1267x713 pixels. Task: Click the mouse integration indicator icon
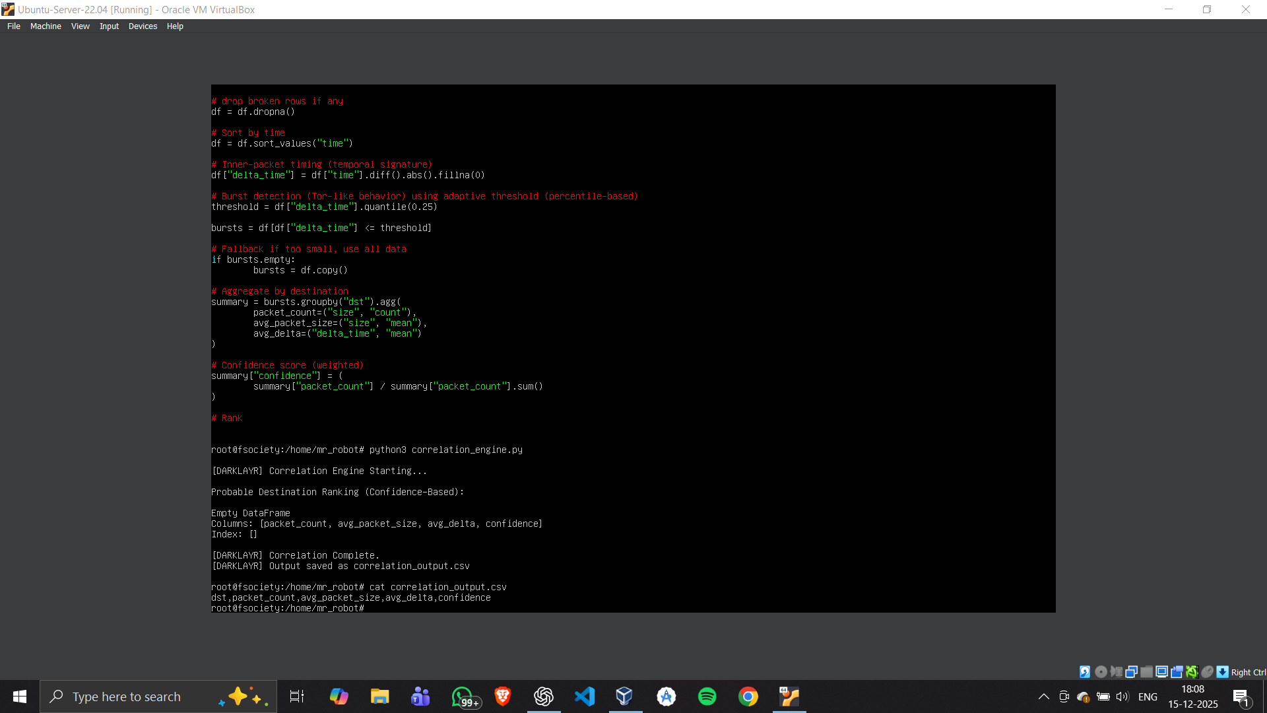point(1207,671)
